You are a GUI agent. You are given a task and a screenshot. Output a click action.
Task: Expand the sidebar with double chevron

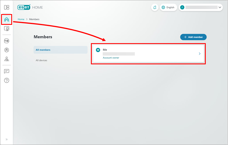click(x=6, y=139)
